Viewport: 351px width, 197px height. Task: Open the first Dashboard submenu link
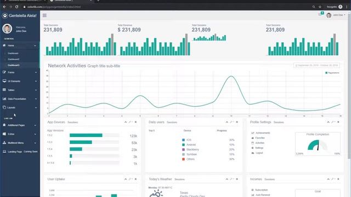pos(13,54)
